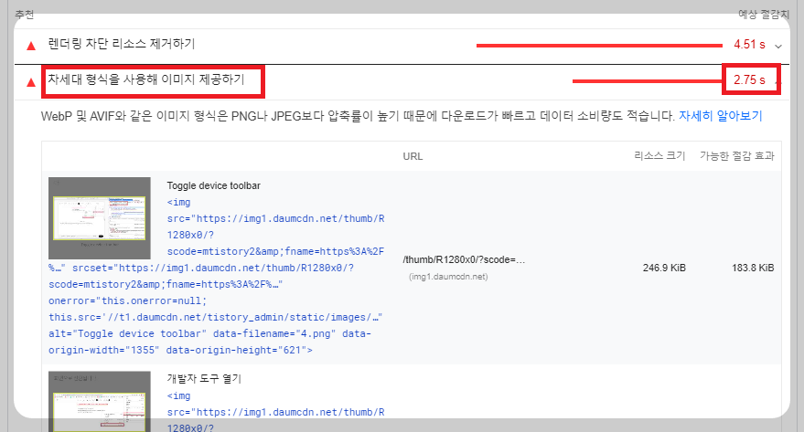Click the 2.75 s estimated savings value
The height and width of the screenshot is (432, 804).
(749, 79)
